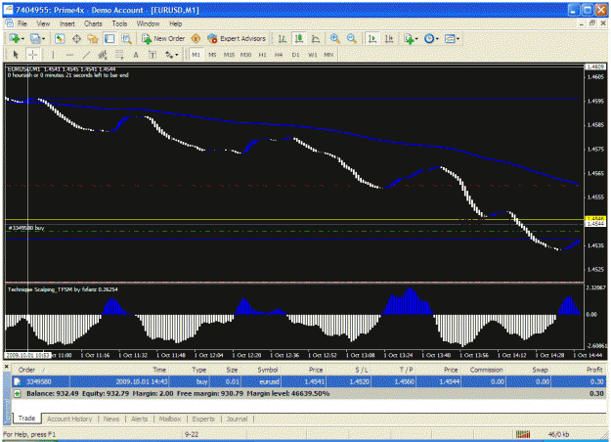Switch chart to the H1 timeframe
611x442 pixels.
[x=263, y=55]
